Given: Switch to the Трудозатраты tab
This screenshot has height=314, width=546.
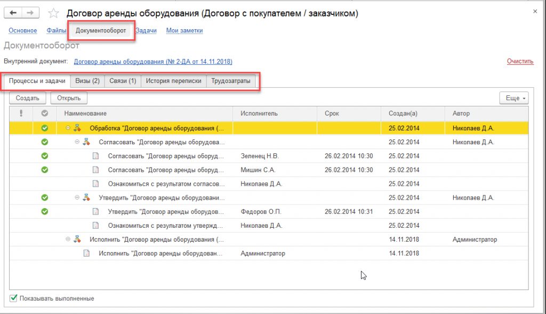Looking at the screenshot, I should pos(230,81).
